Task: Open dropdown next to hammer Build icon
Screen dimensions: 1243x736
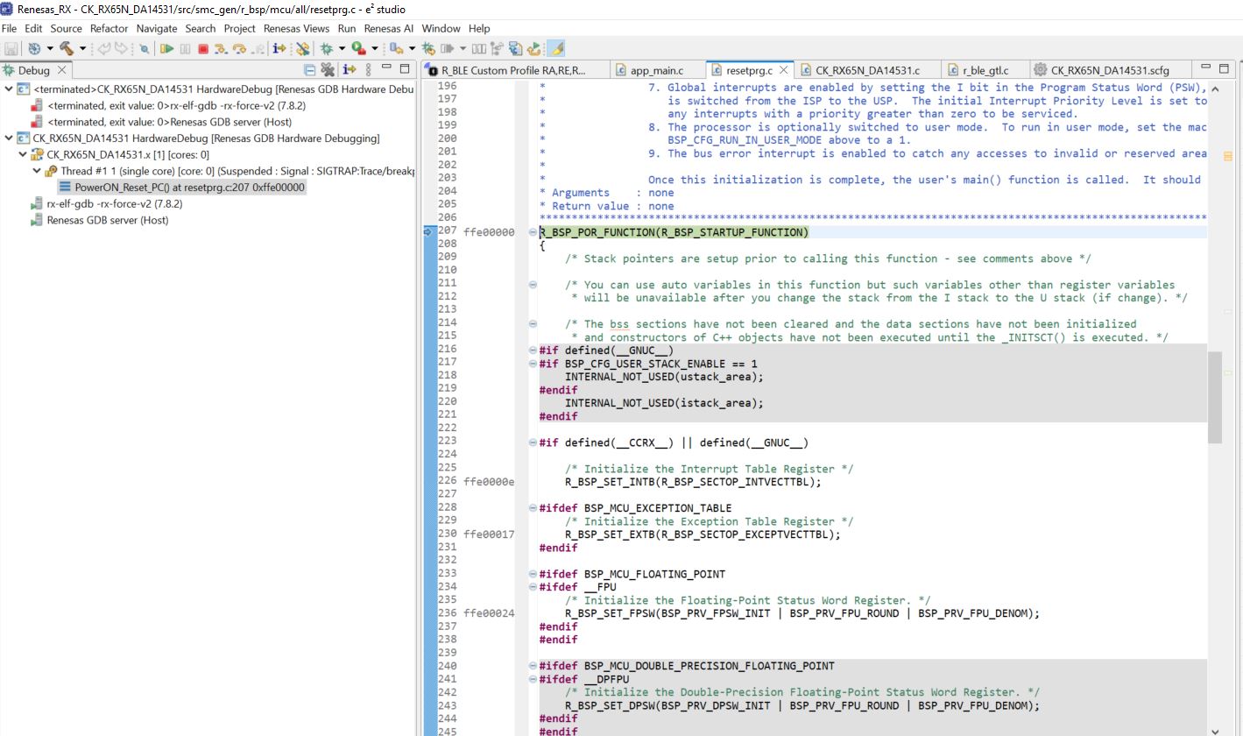Action: click(x=82, y=49)
